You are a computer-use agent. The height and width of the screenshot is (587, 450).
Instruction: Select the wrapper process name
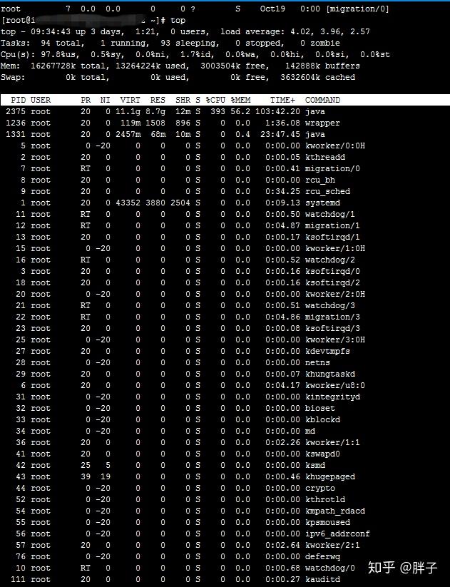pos(322,123)
